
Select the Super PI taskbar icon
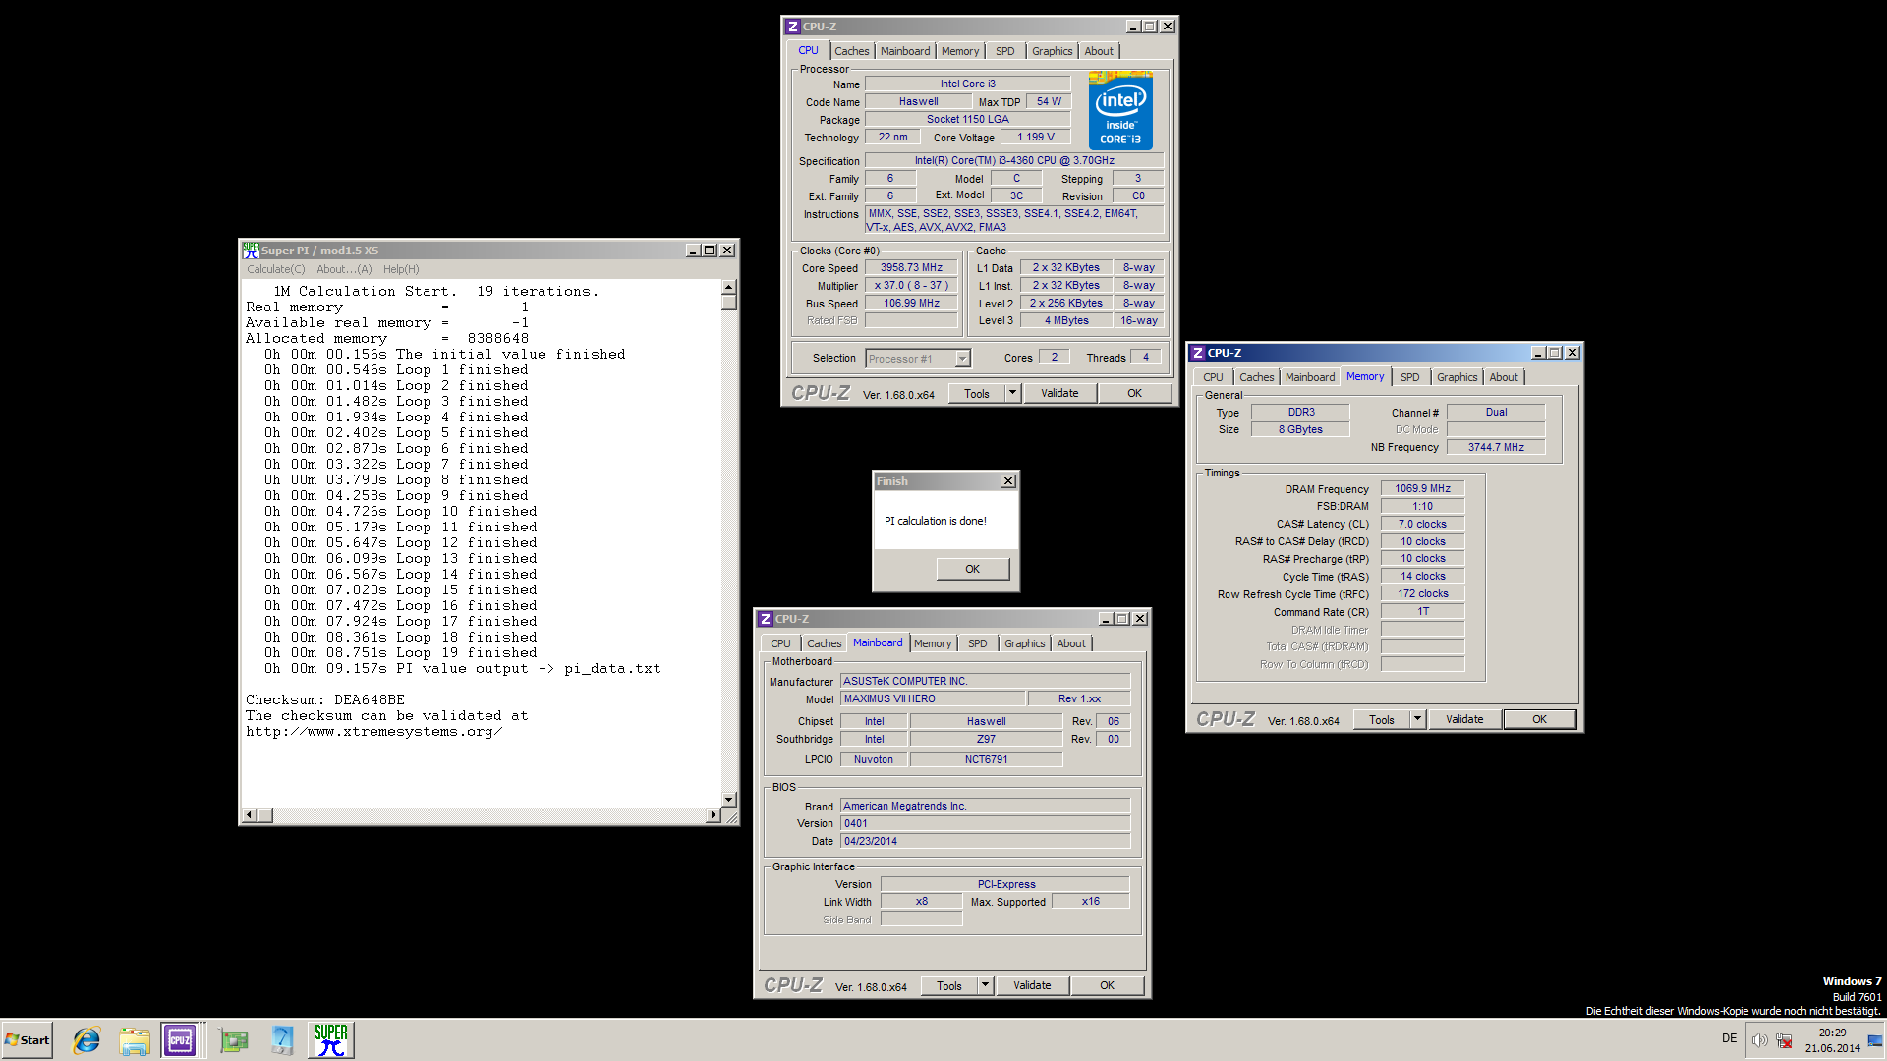(330, 1040)
